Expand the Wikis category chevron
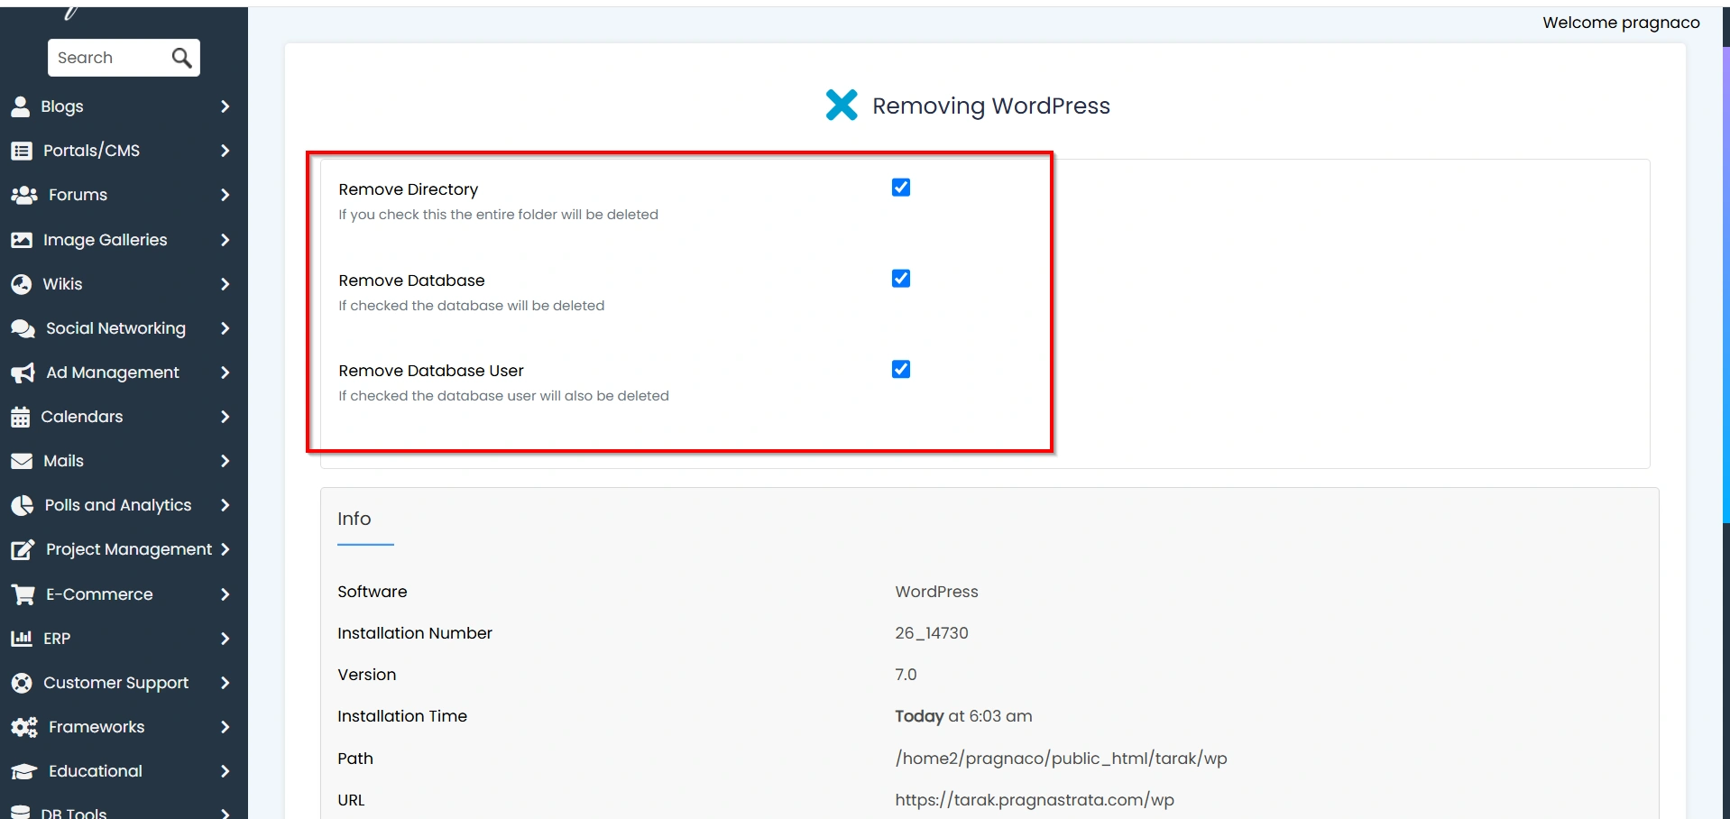Screen dimensions: 1730x819 pyautogui.click(x=225, y=284)
